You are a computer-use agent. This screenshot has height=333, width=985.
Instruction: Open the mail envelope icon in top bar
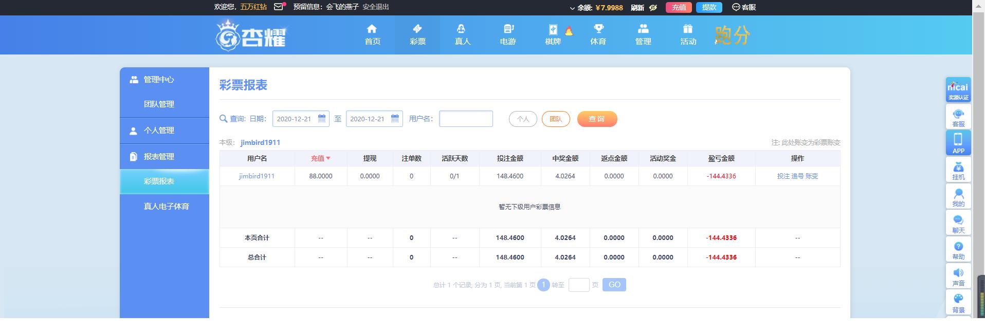click(279, 7)
